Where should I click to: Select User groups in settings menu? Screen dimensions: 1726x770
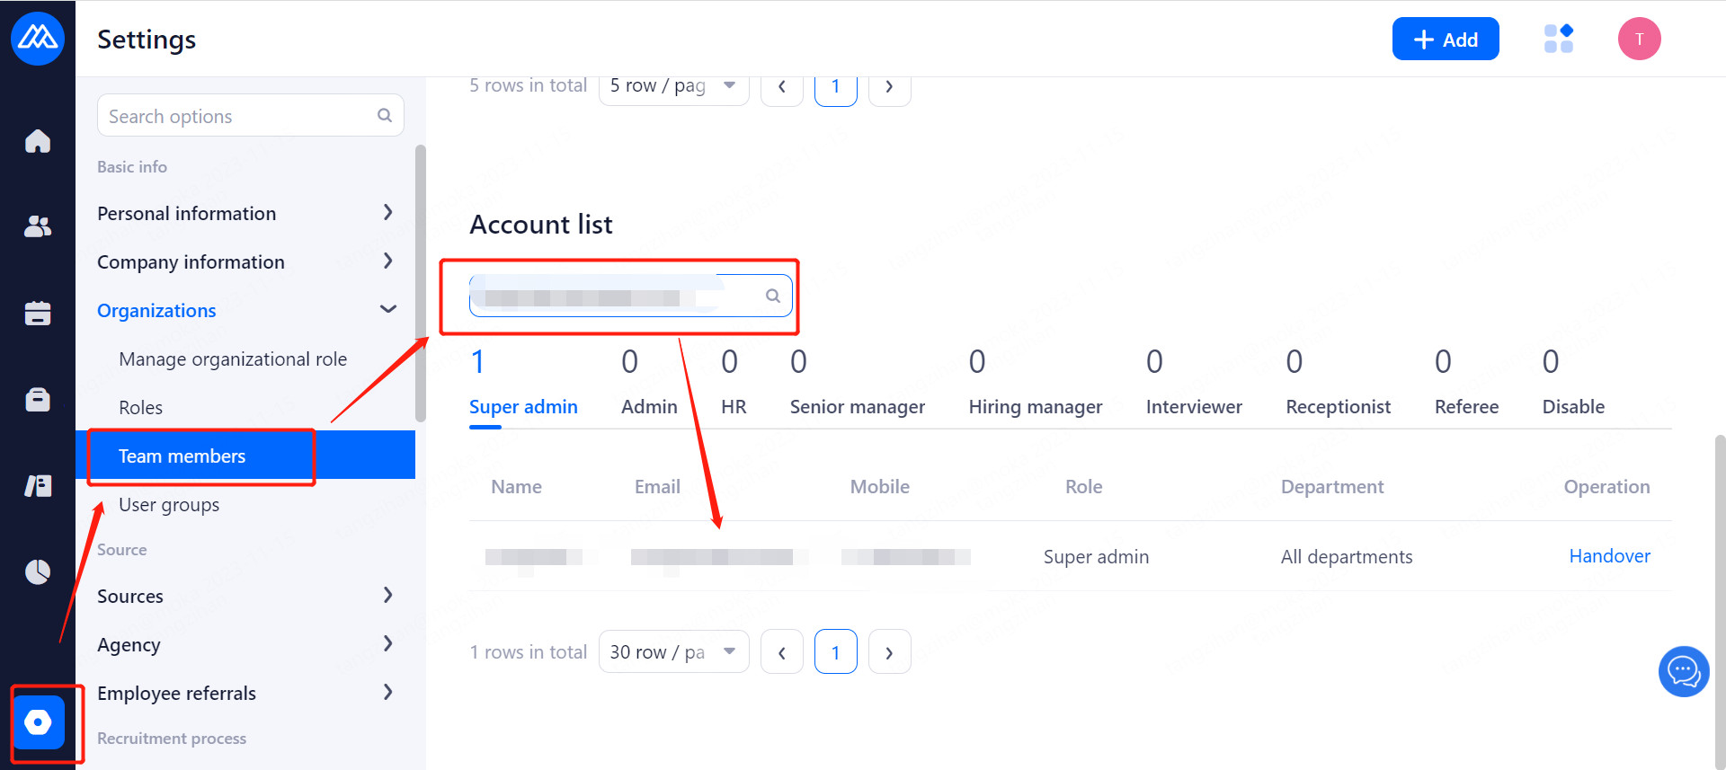tap(169, 505)
